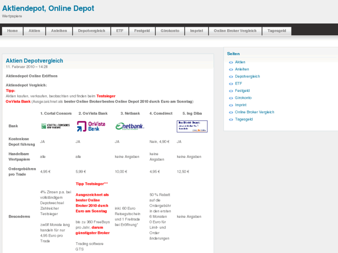Image resolution: width=338 pixels, height=253 pixels.
Task: Click the 'Ordergebühren pro Trade' row label
Action: click(22, 172)
